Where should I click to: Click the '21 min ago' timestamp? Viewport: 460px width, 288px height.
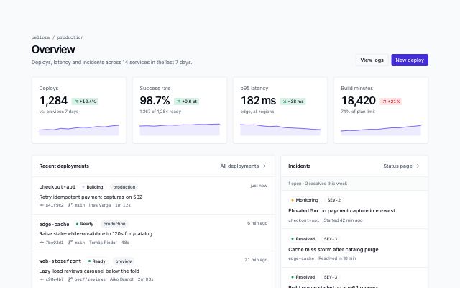[x=256, y=260]
